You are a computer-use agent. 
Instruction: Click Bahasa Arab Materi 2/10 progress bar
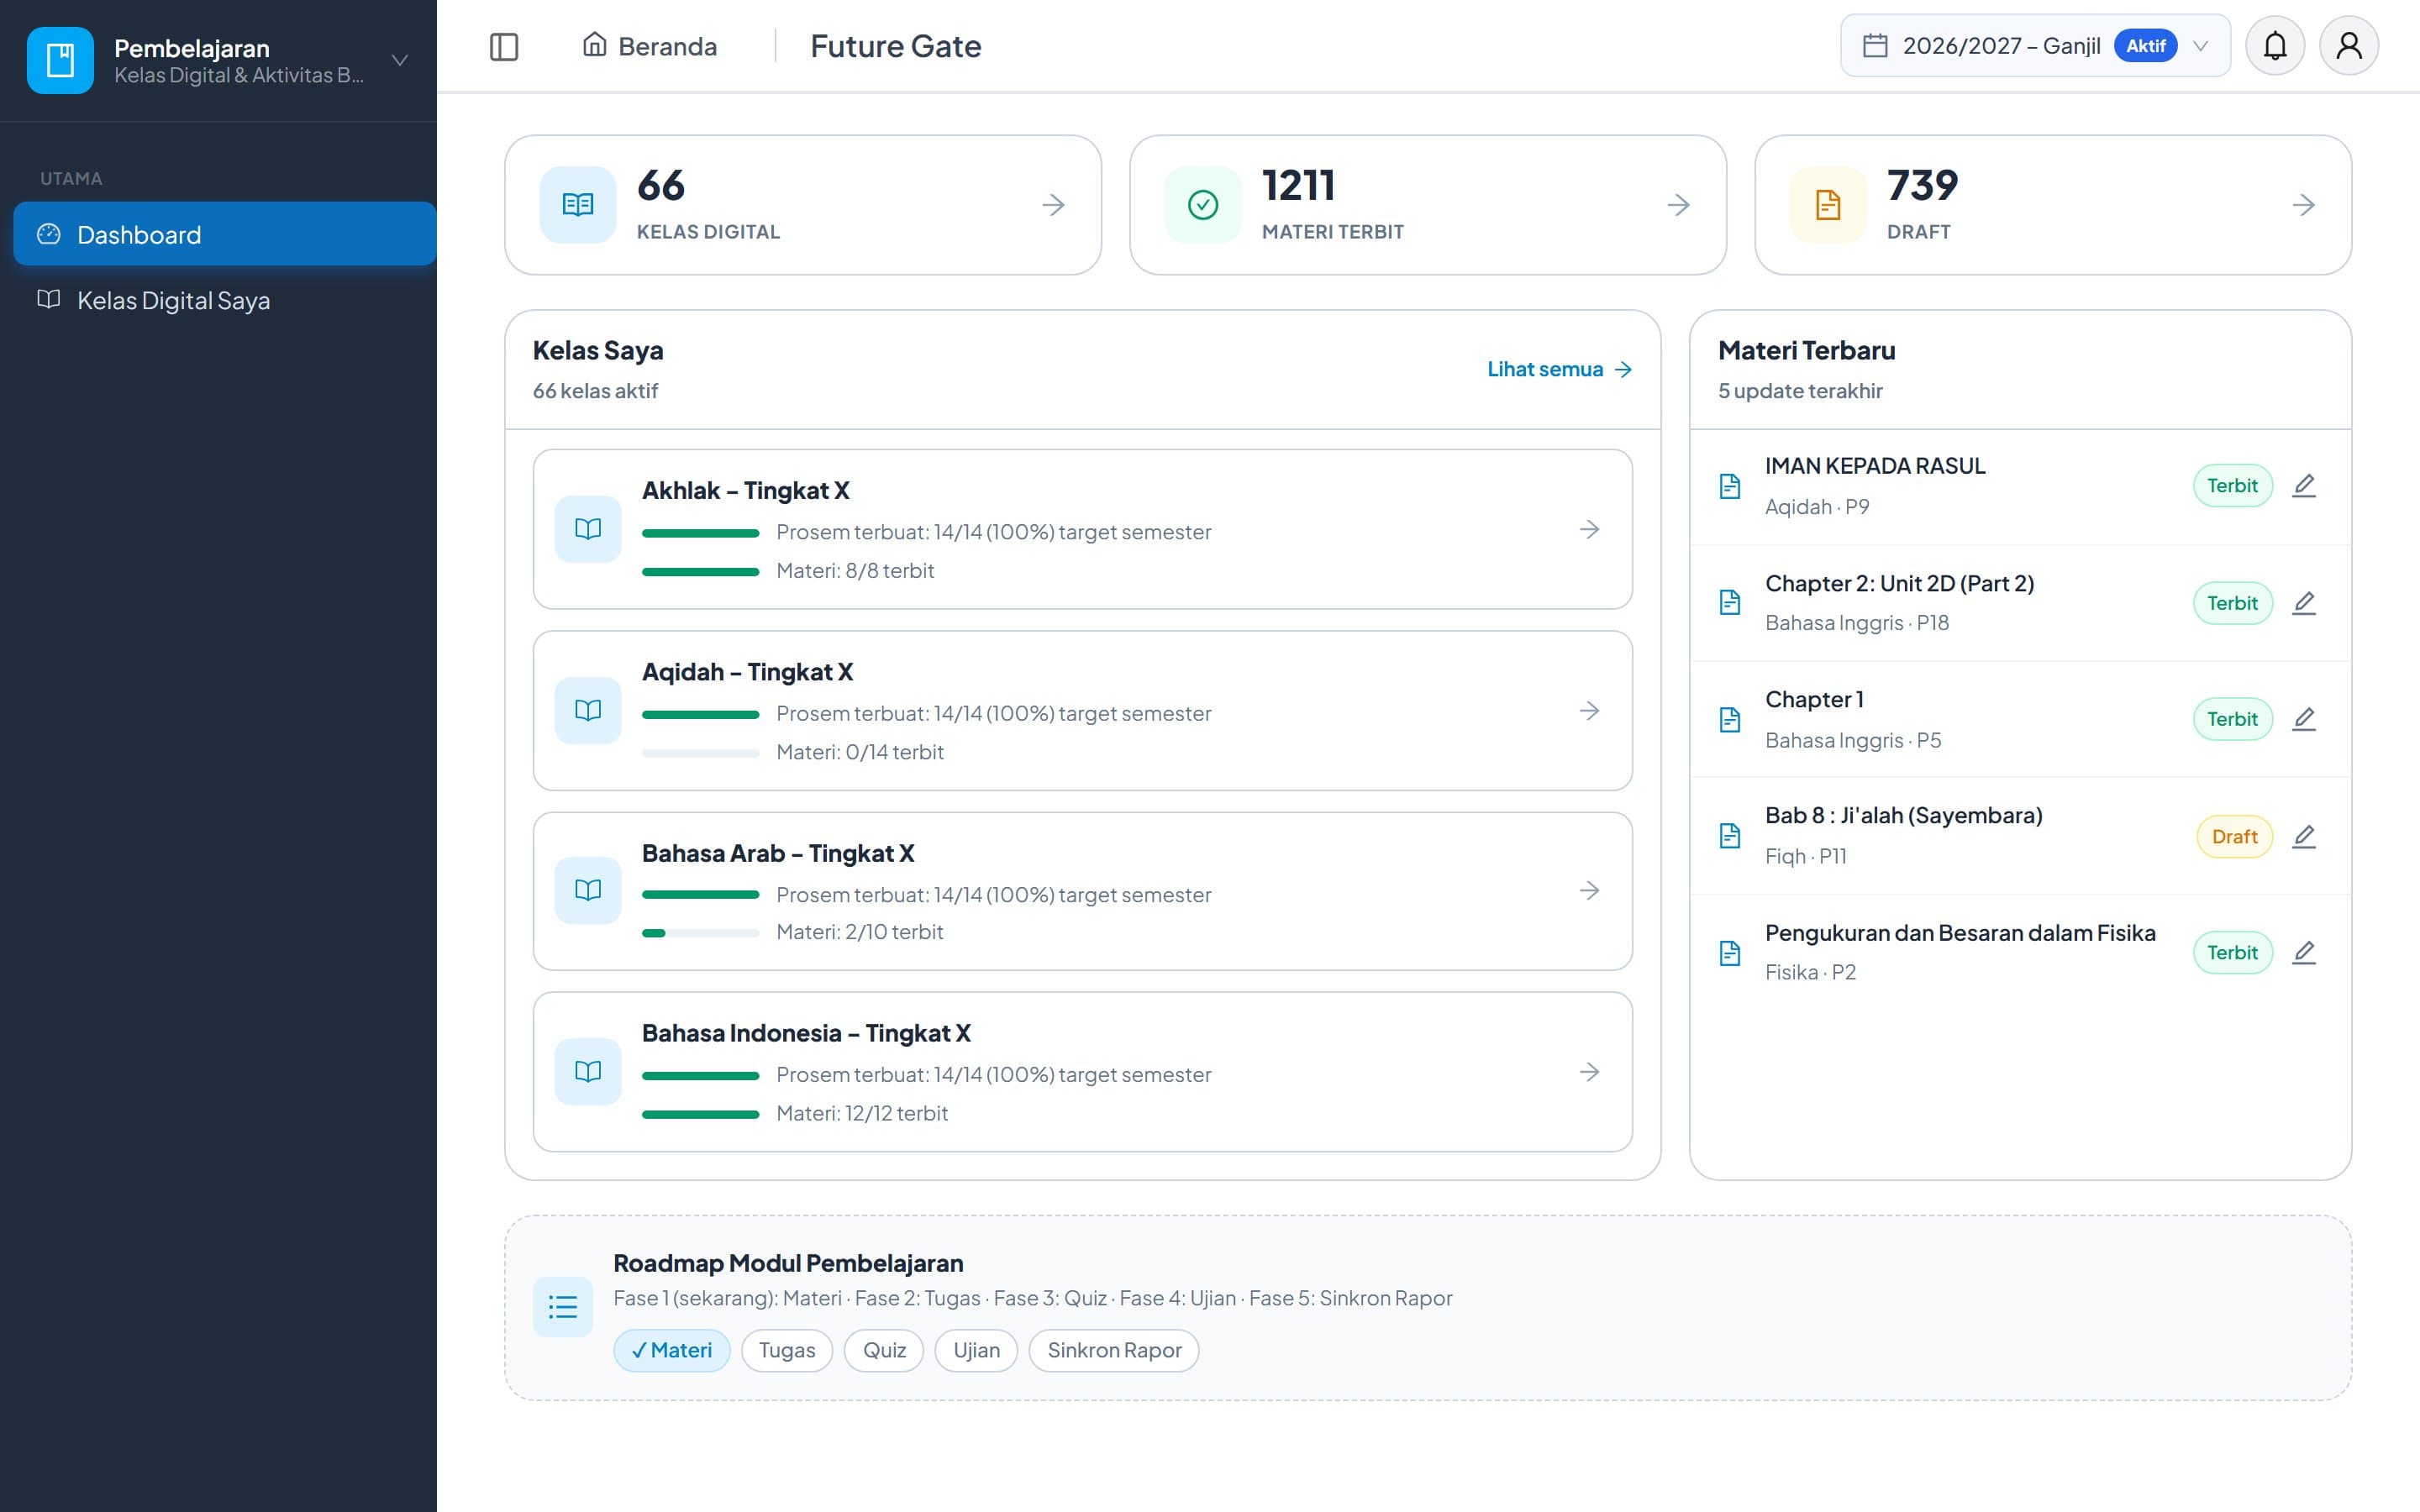[x=701, y=933]
